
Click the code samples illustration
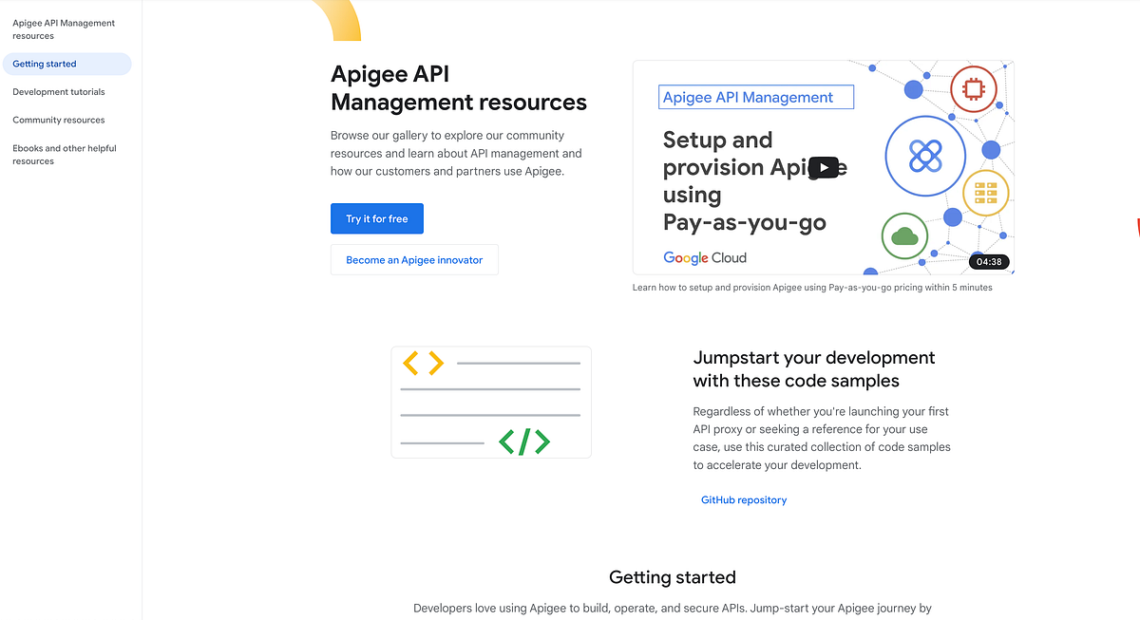point(491,403)
